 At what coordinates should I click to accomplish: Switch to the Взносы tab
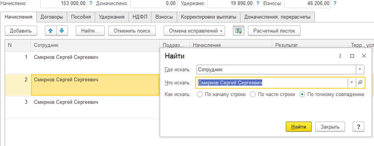[x=164, y=17]
